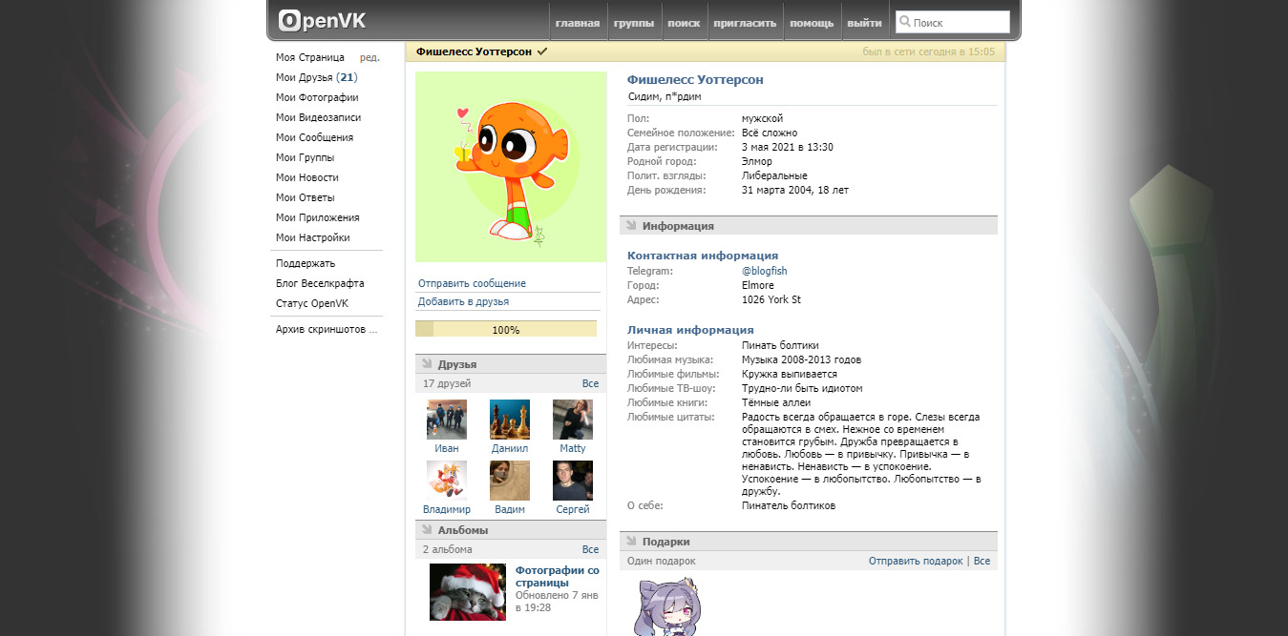
Task: Click the Личная информация heading
Action: [688, 330]
